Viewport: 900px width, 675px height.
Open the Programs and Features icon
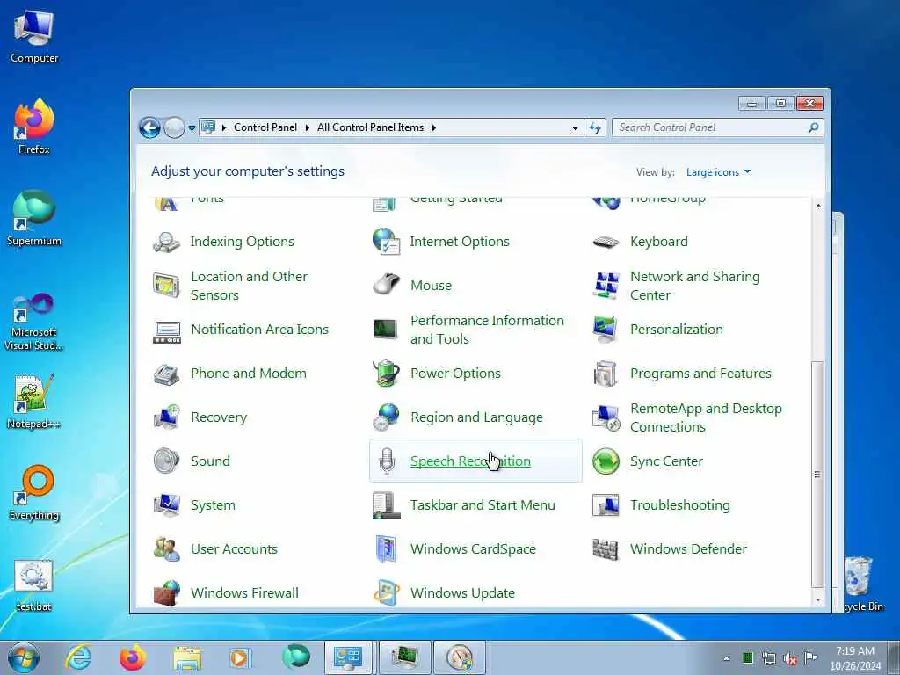tap(606, 374)
